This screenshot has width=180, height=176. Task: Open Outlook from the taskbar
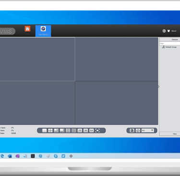tap(10, 156)
